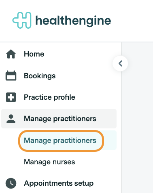The width and height of the screenshot is (153, 193).
Task: Select the Bookings calendar icon
Action: pyautogui.click(x=11, y=76)
